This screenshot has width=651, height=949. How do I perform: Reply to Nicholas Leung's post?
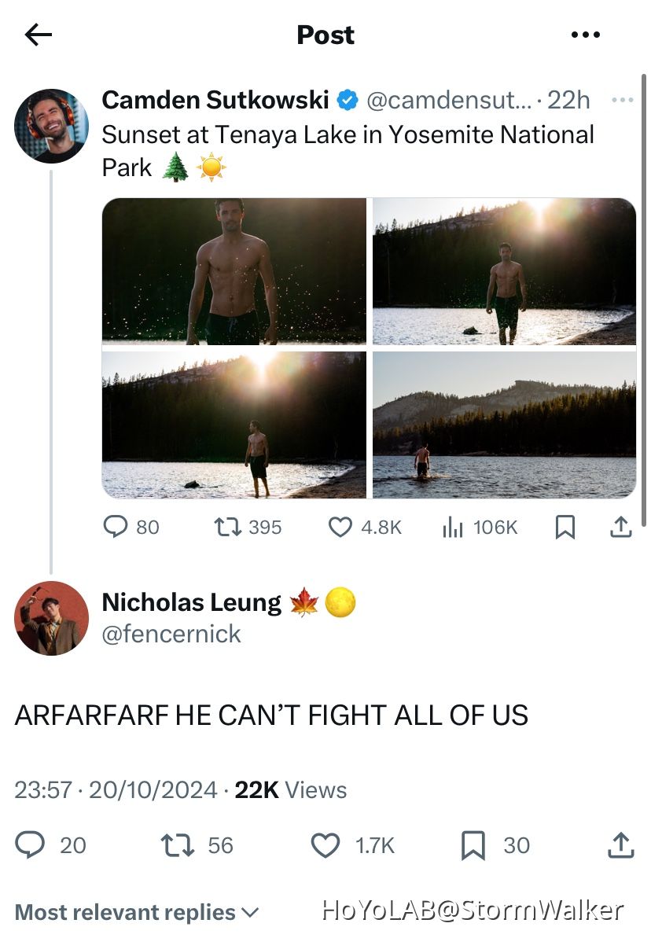(31, 845)
